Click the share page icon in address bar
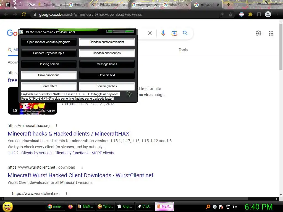The height and width of the screenshot is (212, 283). coord(222,14)
